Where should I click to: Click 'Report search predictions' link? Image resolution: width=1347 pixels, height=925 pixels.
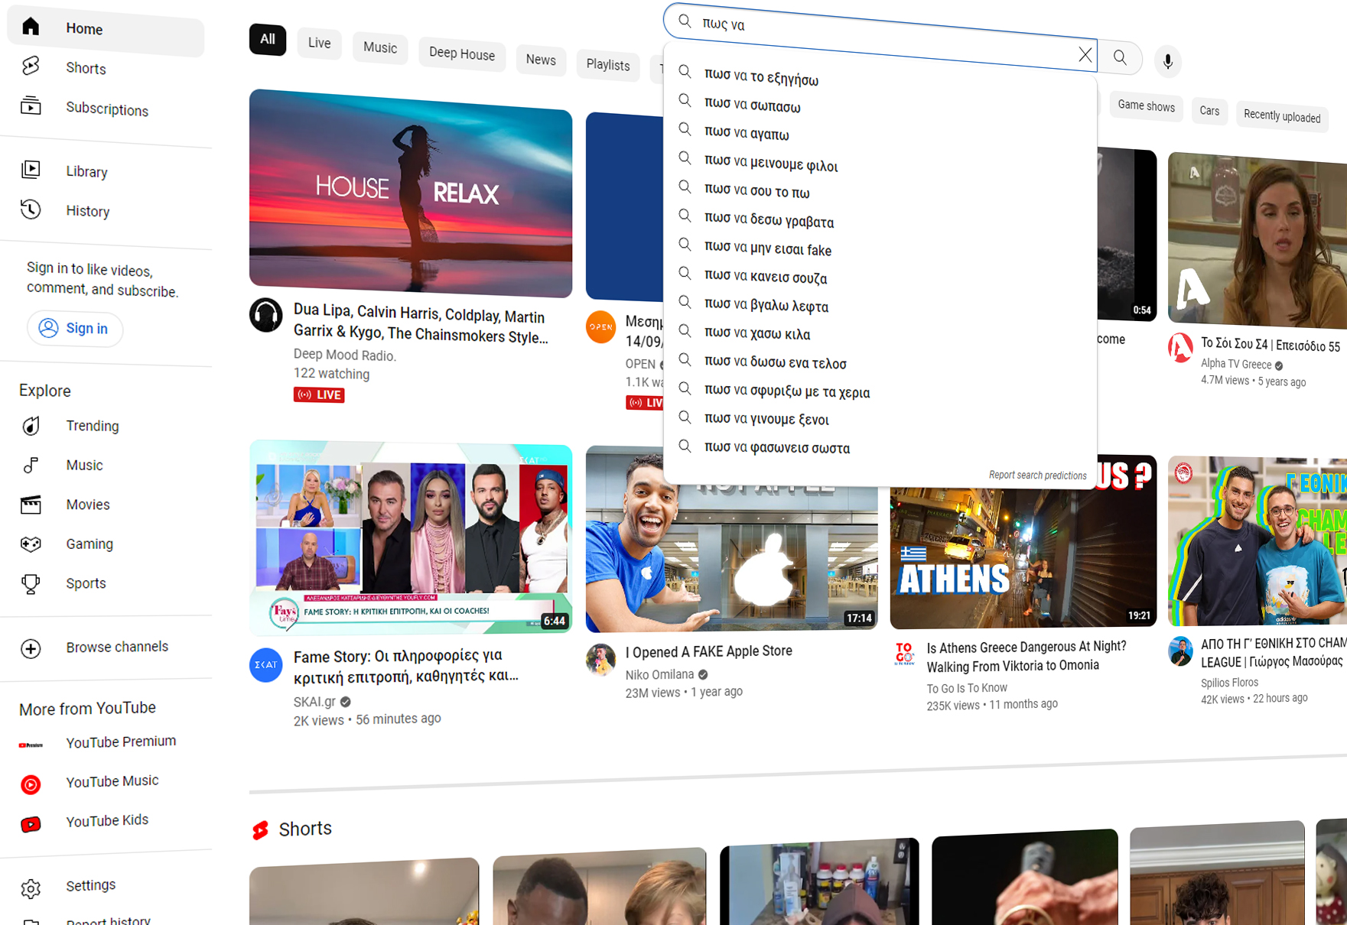tap(1037, 475)
